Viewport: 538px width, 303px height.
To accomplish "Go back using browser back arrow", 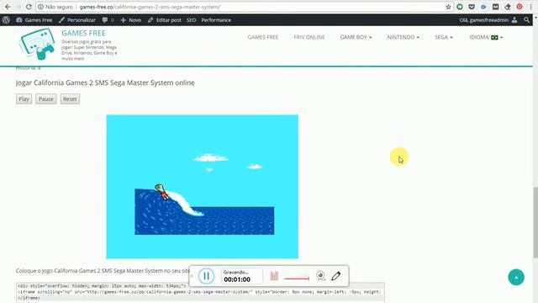I will point(8,7).
